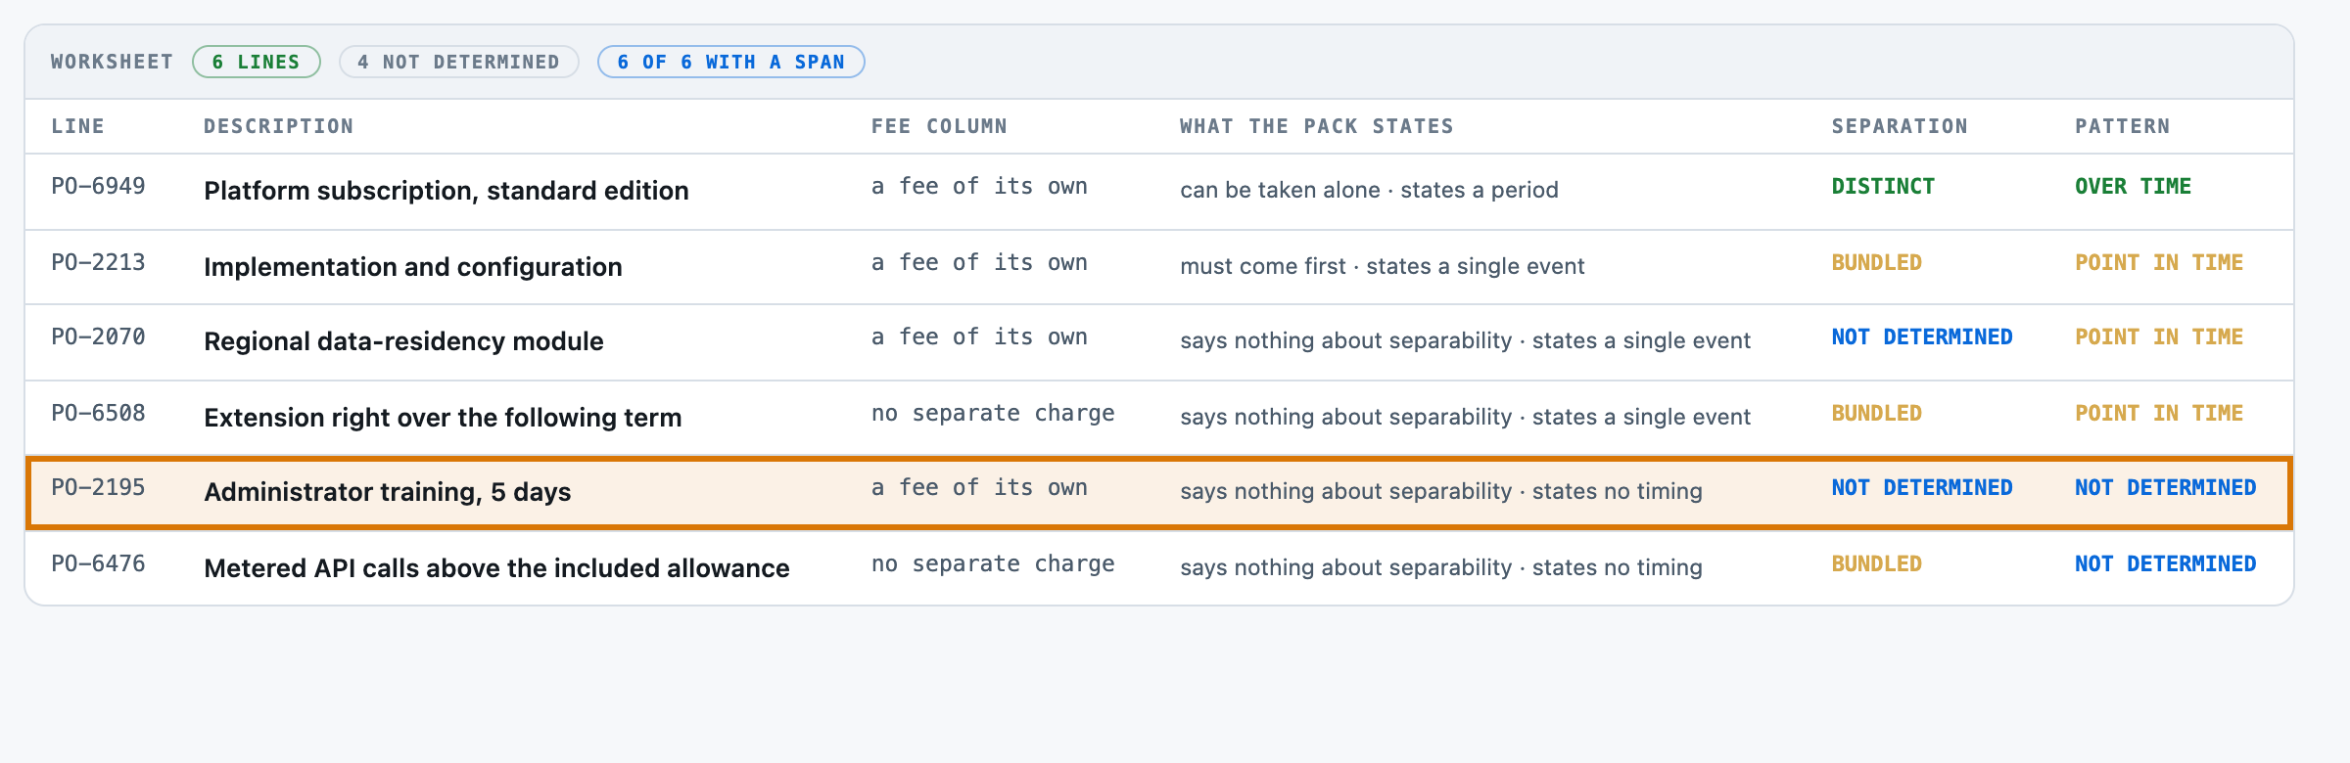Open line PO-6949
Screen dimensions: 2350x763
(x=98, y=186)
